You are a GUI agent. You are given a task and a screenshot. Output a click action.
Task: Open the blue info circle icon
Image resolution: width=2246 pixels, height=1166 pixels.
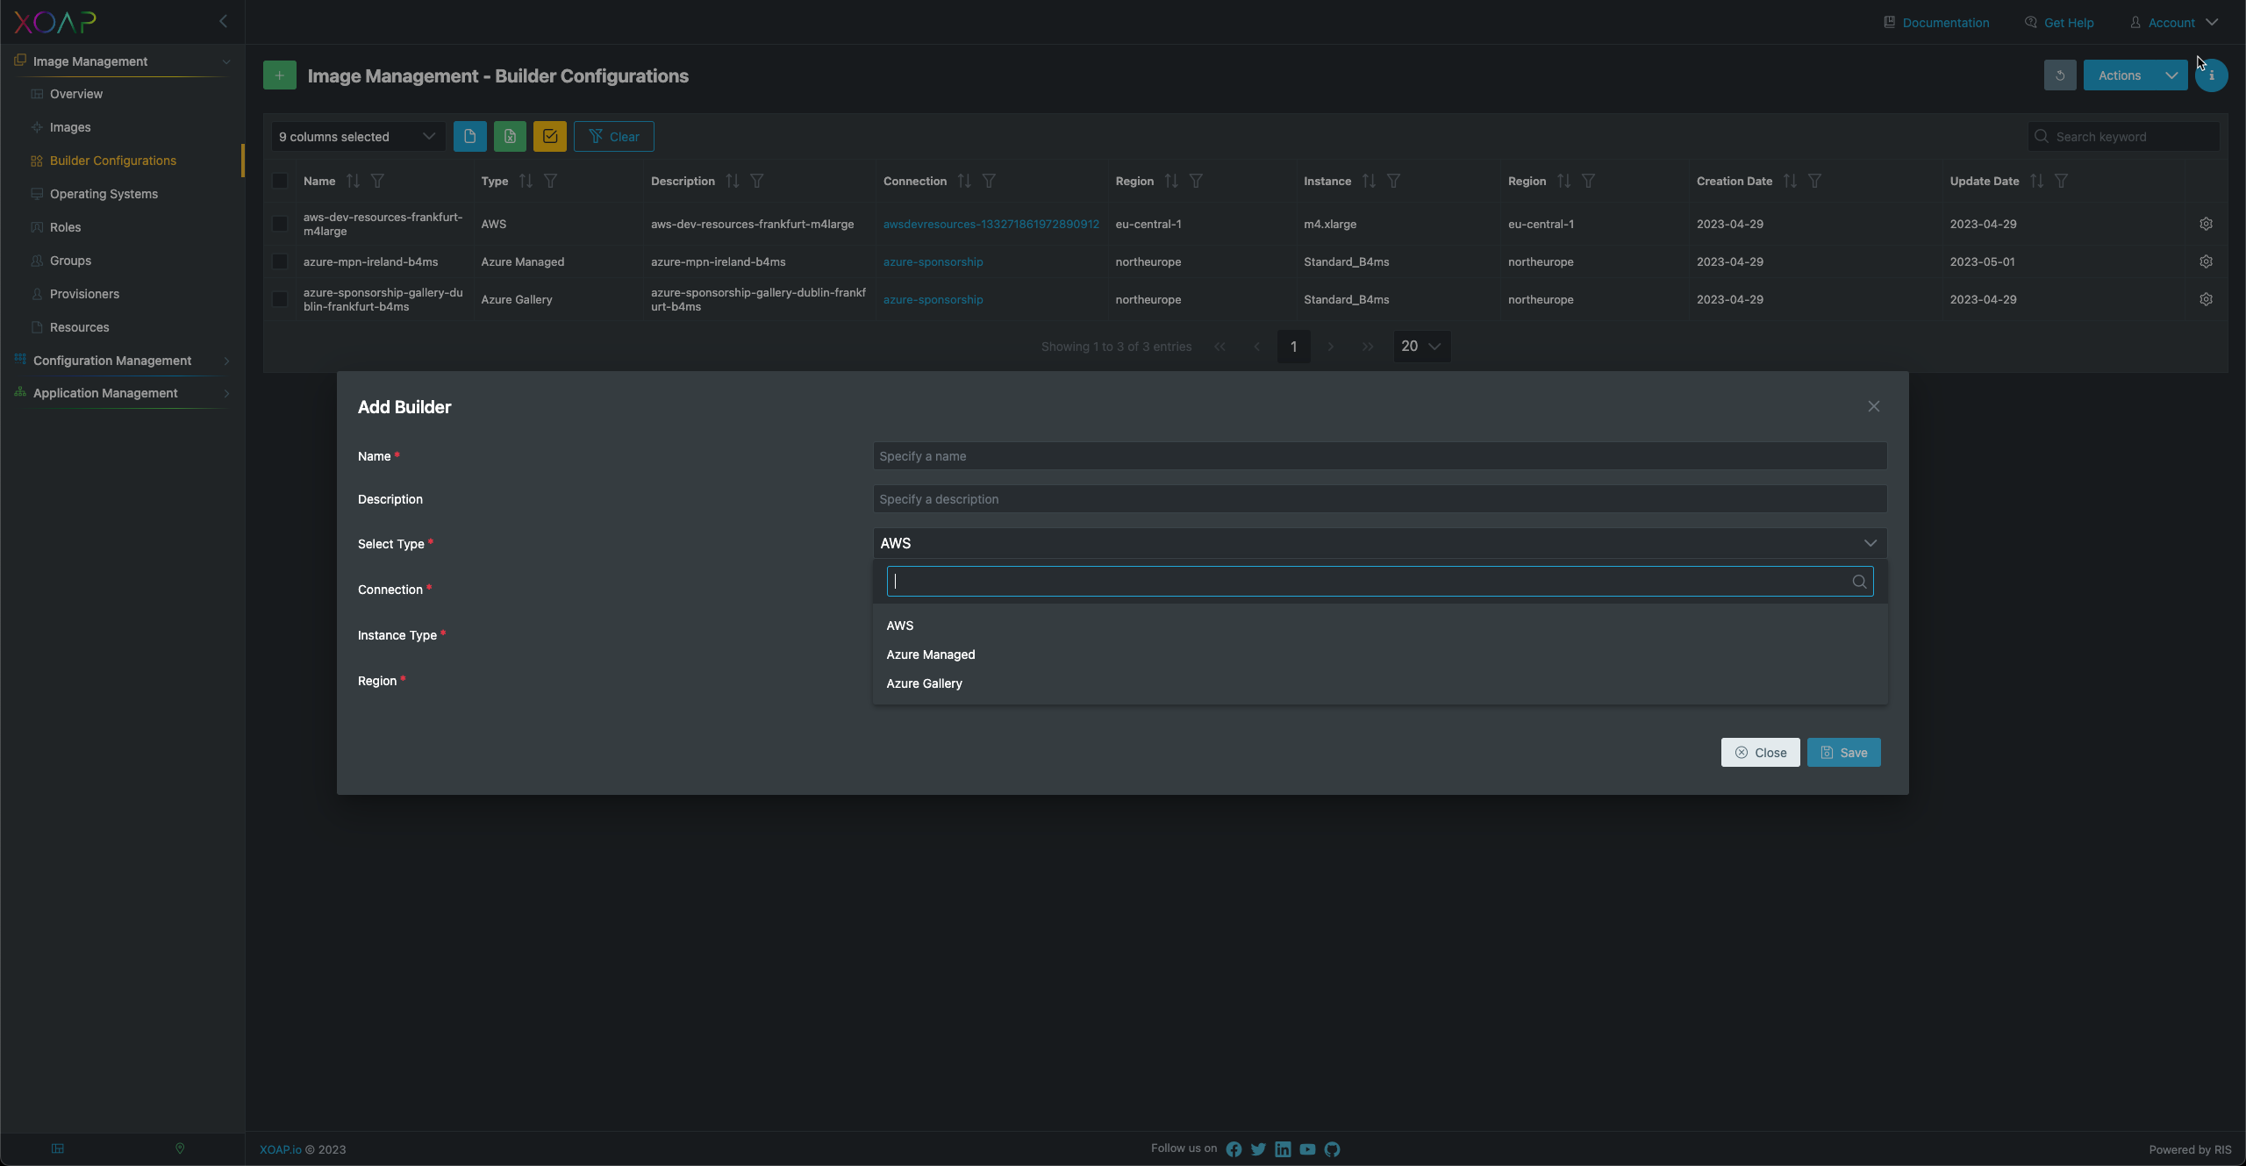coord(2212,75)
